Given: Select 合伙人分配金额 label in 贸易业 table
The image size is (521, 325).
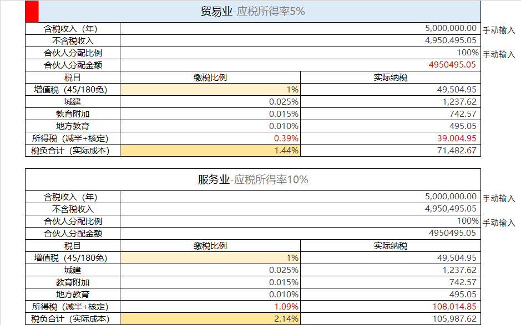Looking at the screenshot, I should coord(73,65).
